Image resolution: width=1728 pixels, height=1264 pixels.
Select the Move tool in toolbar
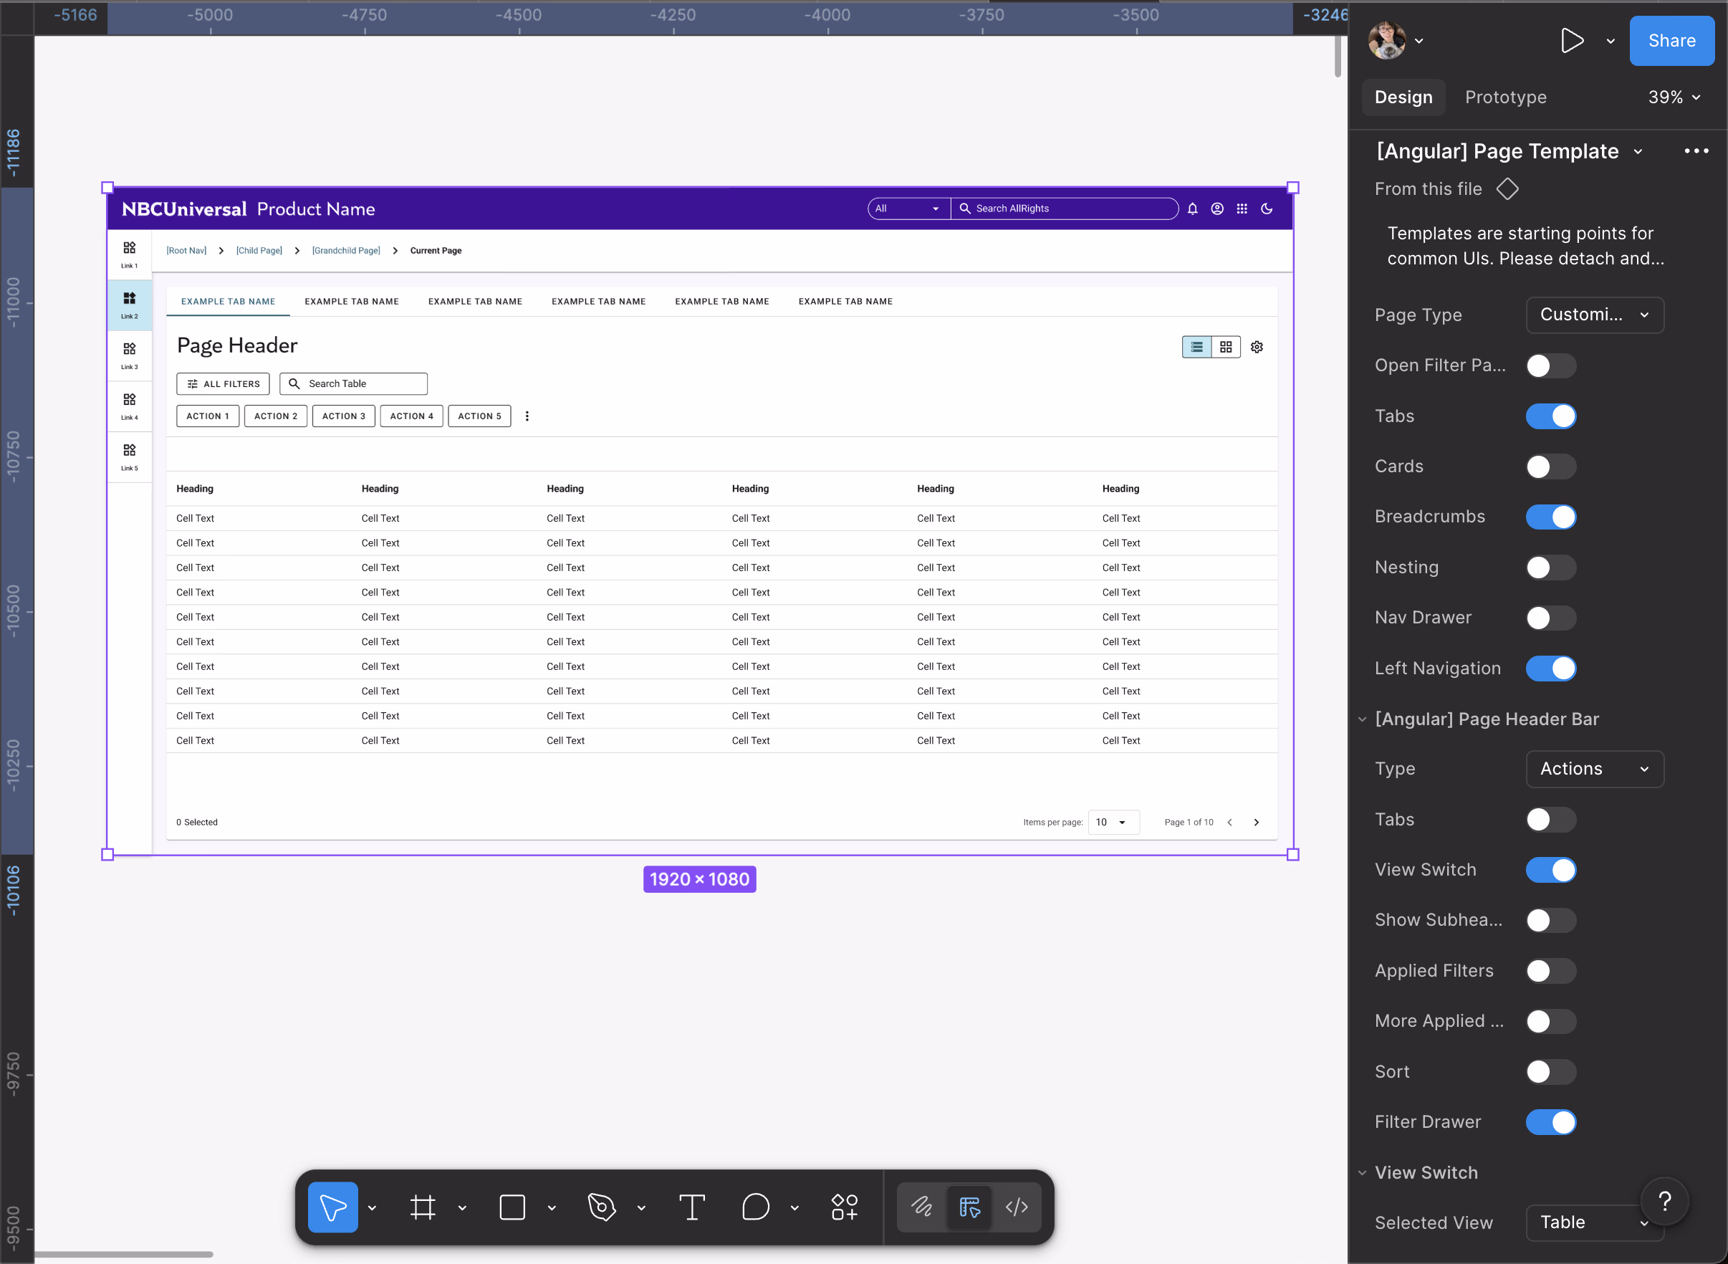click(332, 1207)
